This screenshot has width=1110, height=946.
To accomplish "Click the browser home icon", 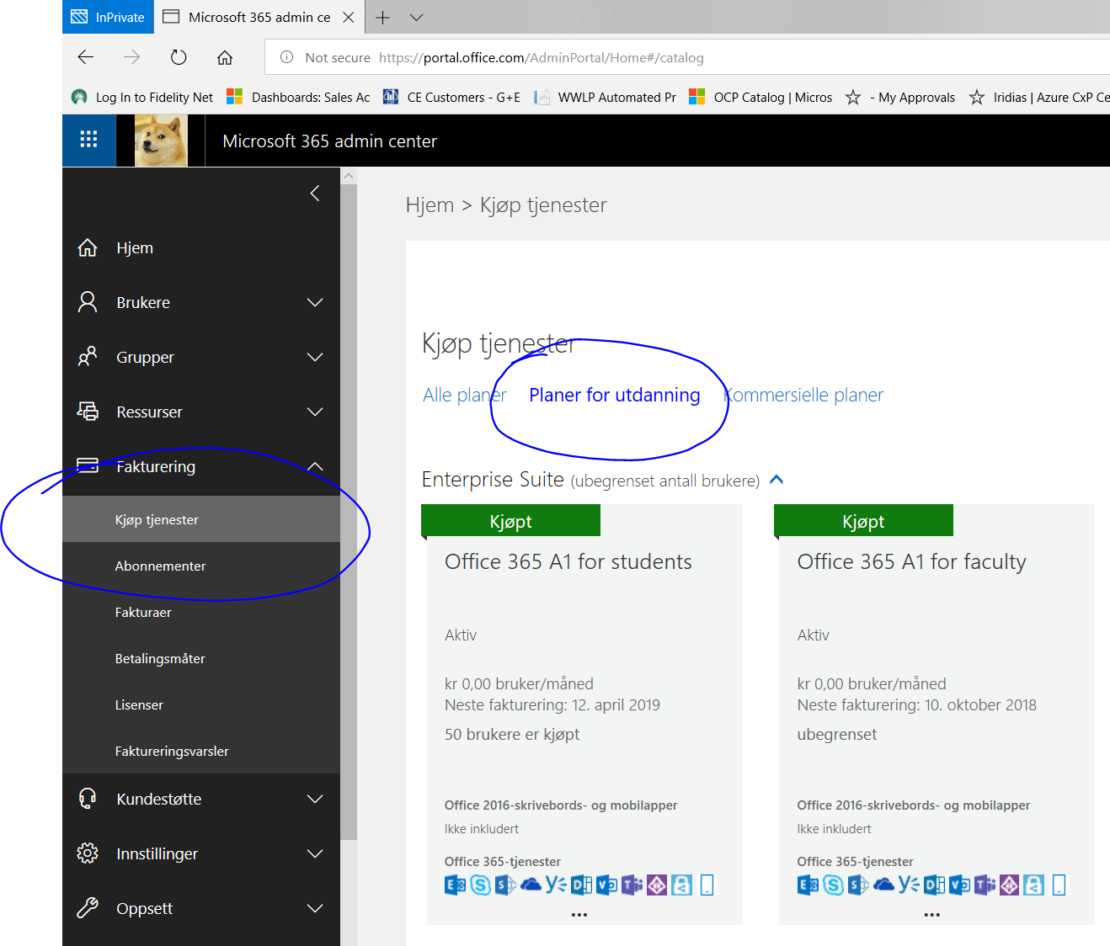I will tap(225, 57).
